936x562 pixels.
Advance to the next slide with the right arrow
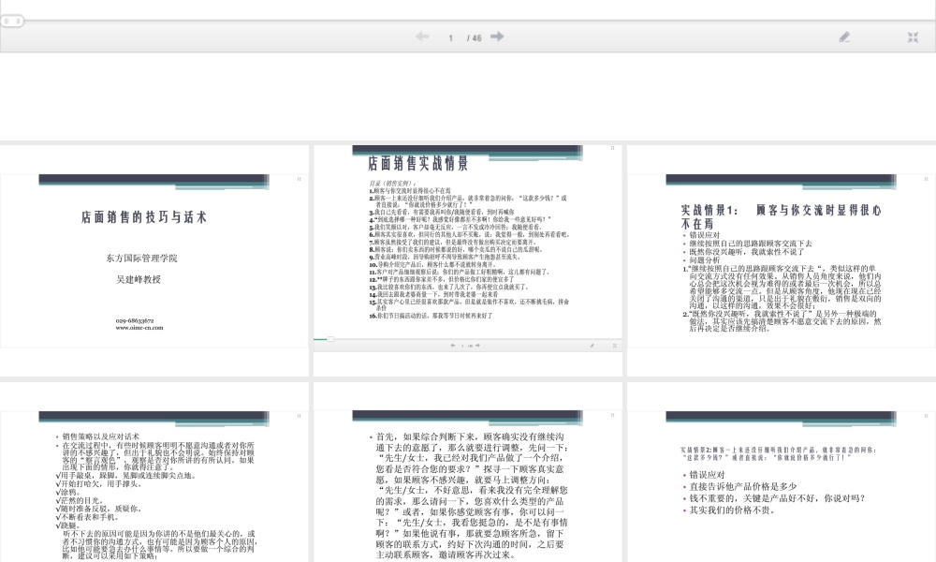[497, 37]
